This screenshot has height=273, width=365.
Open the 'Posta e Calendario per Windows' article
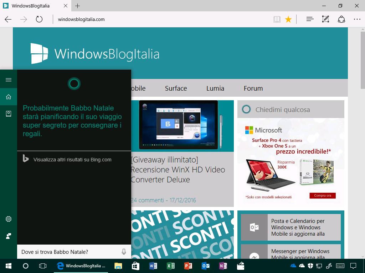pos(291,227)
